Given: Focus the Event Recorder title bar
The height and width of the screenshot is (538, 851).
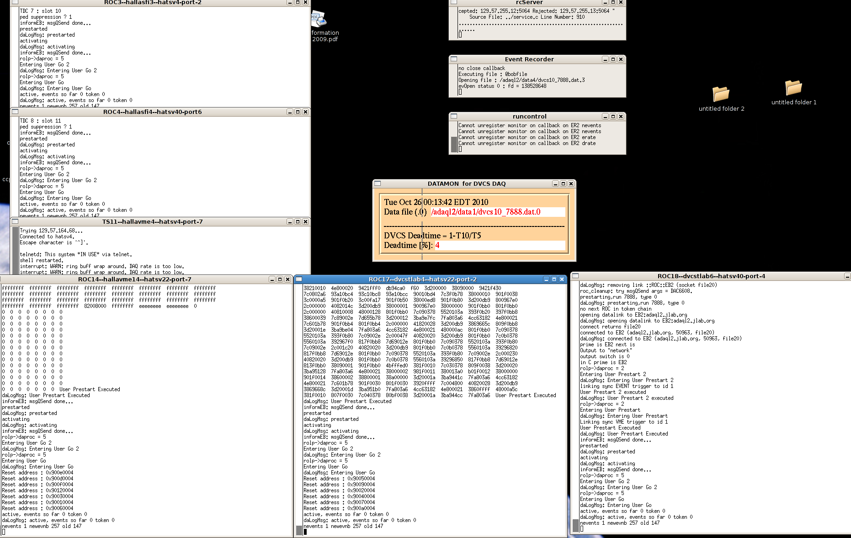Looking at the screenshot, I should click(529, 59).
